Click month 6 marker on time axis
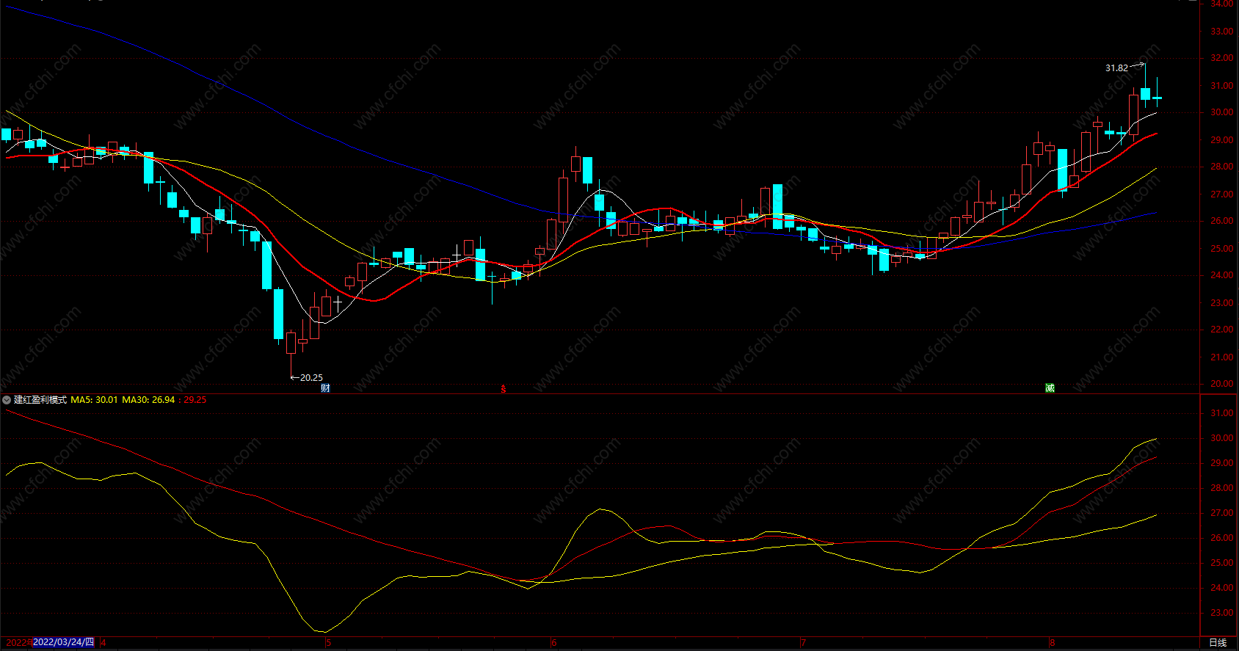The width and height of the screenshot is (1239, 651). [x=554, y=643]
